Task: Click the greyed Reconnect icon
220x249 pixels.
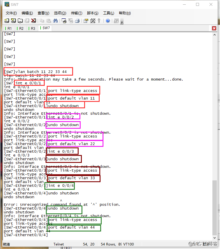Action: pos(27,21)
